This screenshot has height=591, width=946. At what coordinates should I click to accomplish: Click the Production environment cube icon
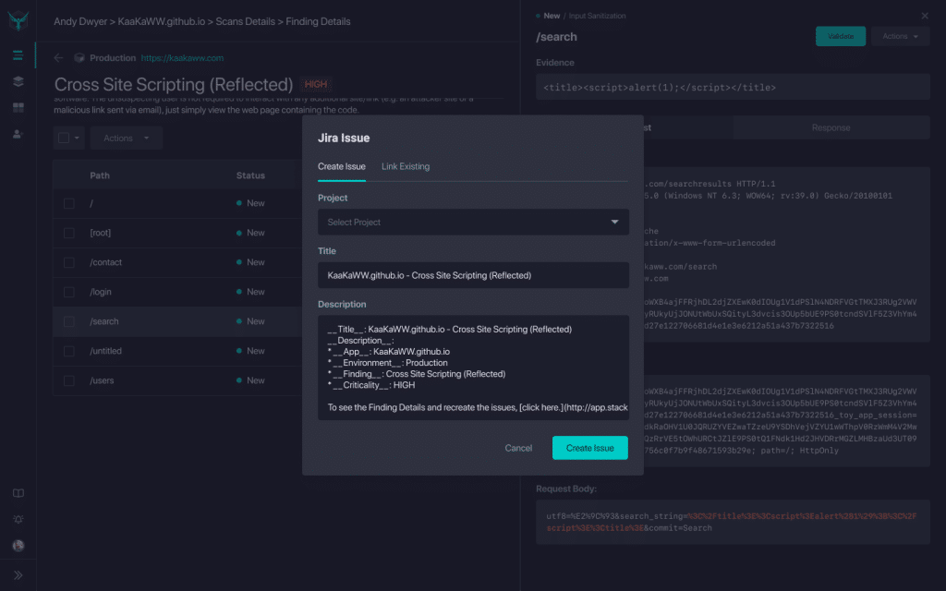[79, 58]
